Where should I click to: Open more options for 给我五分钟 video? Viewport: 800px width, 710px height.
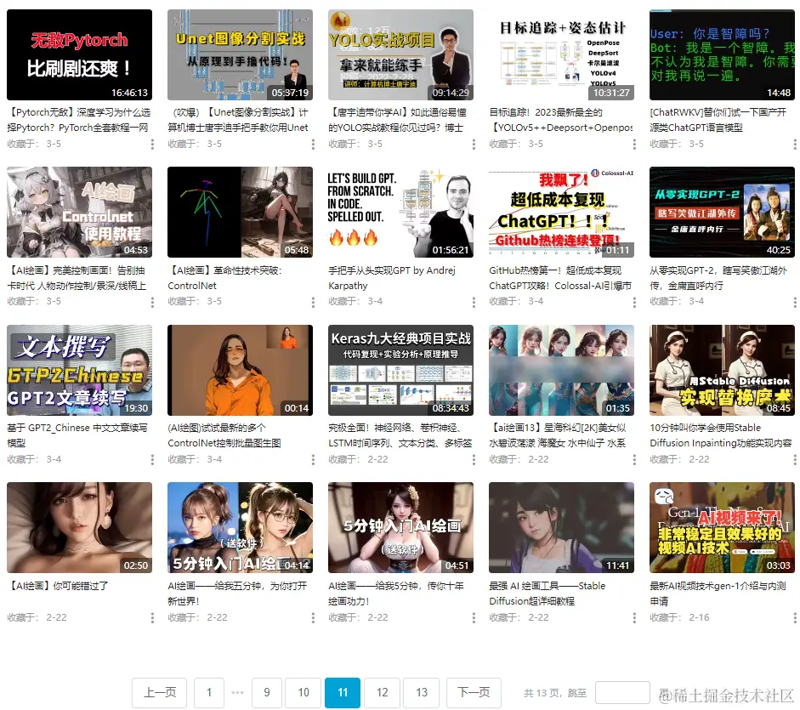[x=313, y=618]
